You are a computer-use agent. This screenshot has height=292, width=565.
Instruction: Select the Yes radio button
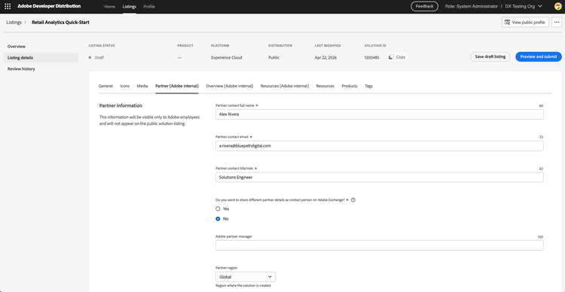point(218,208)
